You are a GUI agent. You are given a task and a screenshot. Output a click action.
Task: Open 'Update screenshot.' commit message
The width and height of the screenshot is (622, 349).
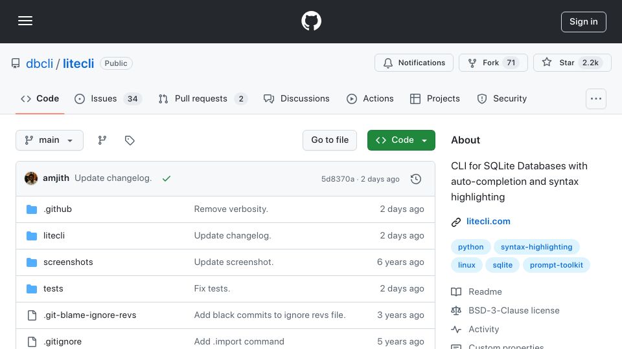[x=234, y=262]
